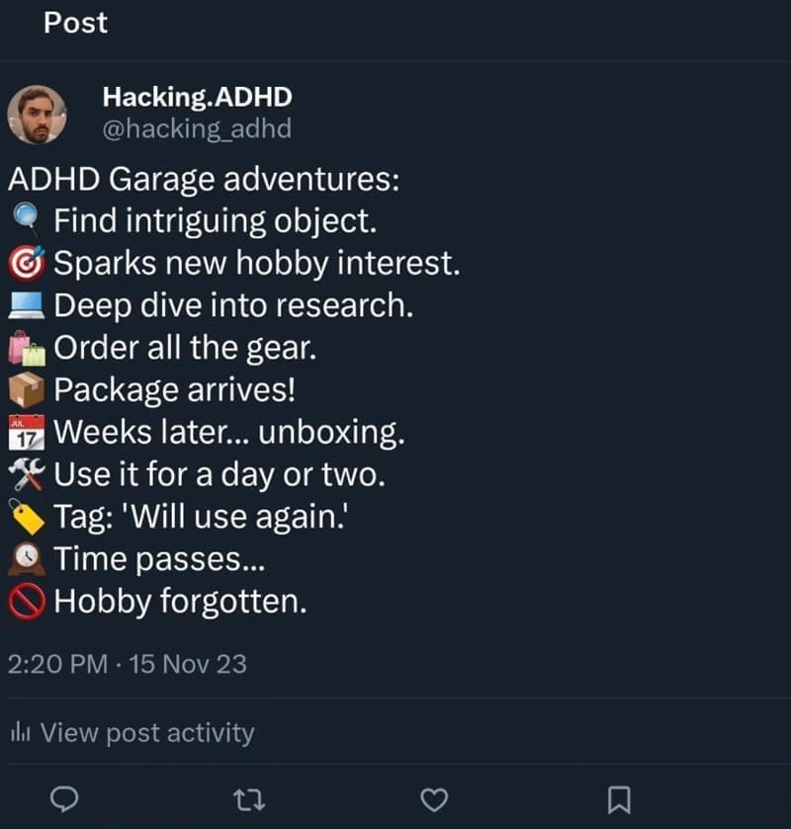Click the yellow tag emoji
This screenshot has height=829, width=791.
point(27,518)
